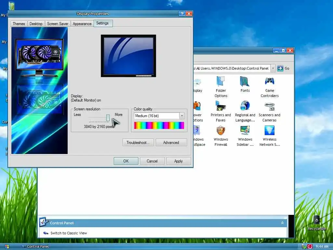Click the Control Panel address field
This screenshot has width=333, height=250.
point(232,68)
